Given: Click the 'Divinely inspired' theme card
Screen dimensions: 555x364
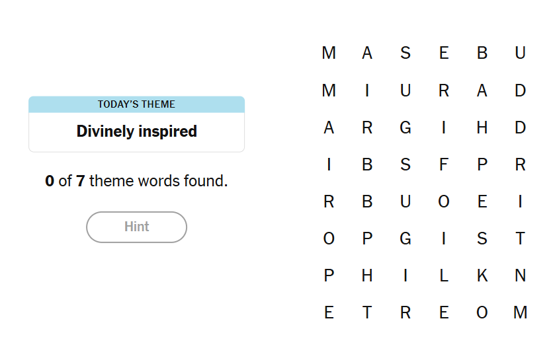Looking at the screenshot, I should (x=136, y=131).
